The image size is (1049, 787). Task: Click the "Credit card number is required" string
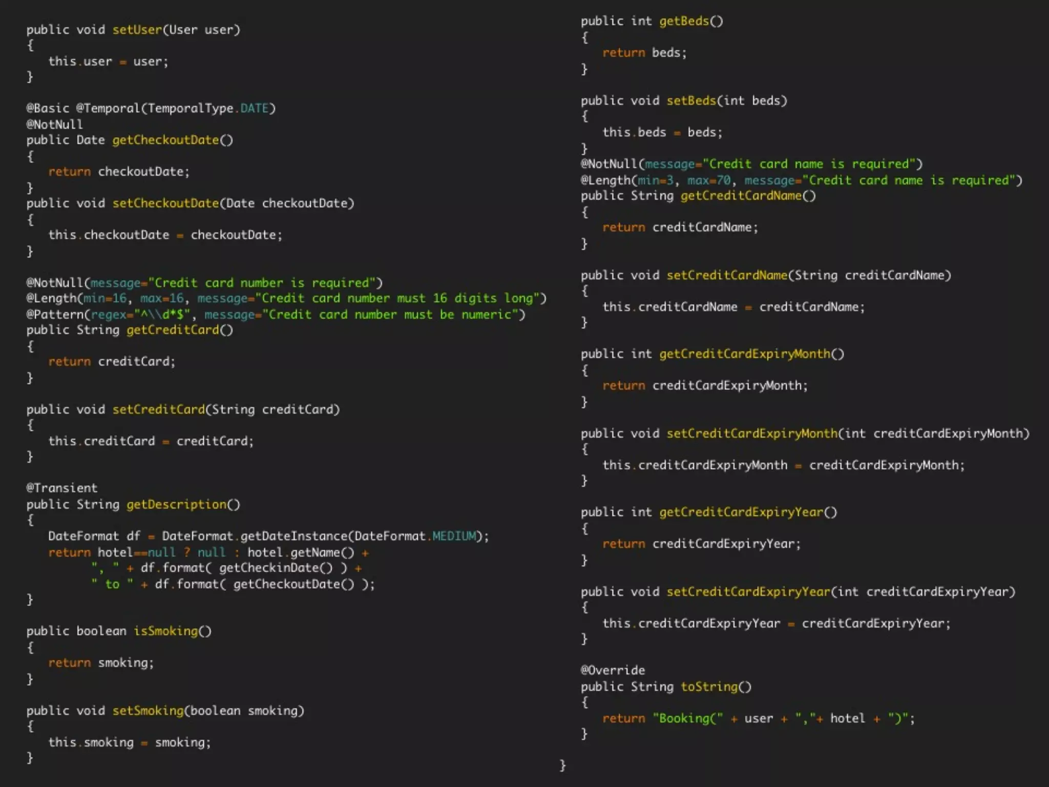click(x=262, y=283)
